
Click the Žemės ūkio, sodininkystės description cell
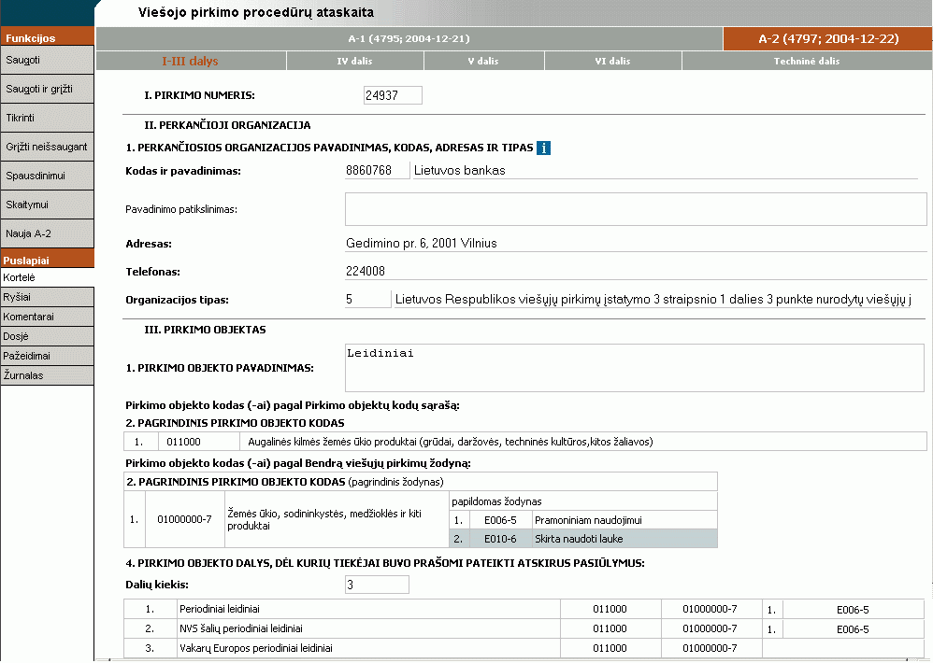pyautogui.click(x=337, y=520)
